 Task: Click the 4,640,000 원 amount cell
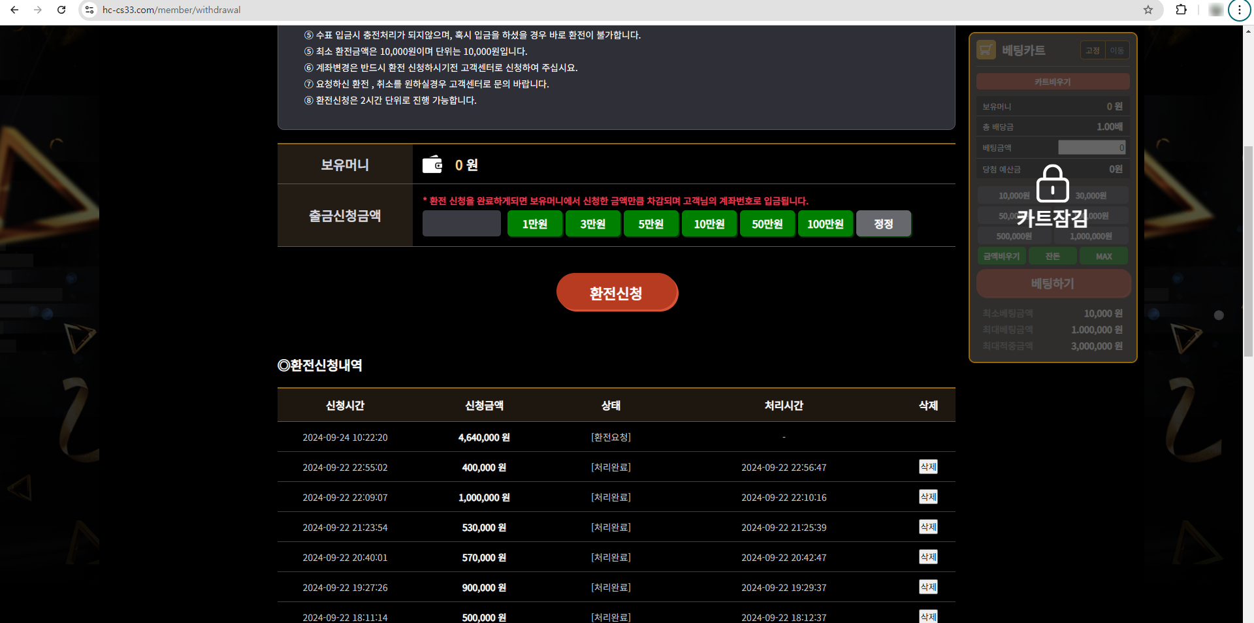(x=484, y=438)
